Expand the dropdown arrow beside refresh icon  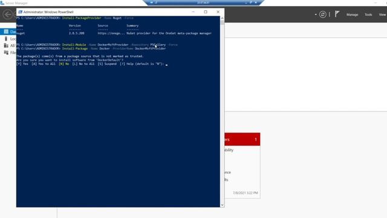click(316, 15)
